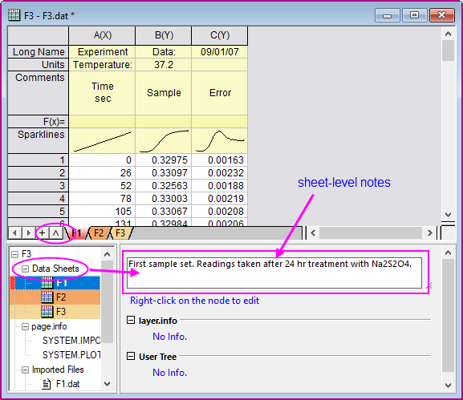Viewport: 463px width, 400px height.
Task: Click the tree panel scroll up arrow
Action: [x=108, y=254]
